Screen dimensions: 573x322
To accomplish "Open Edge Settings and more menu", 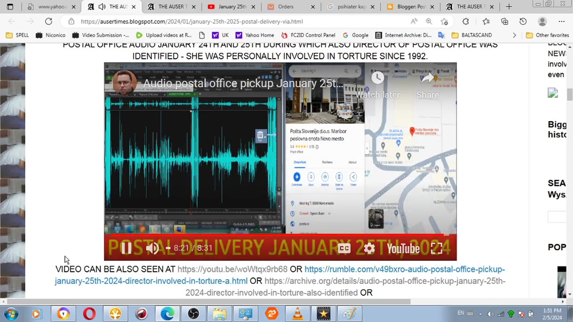I will pos(562,21).
